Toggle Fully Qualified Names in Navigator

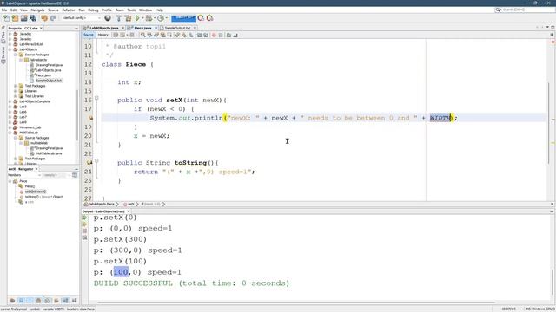pyautogui.click(x=56, y=301)
